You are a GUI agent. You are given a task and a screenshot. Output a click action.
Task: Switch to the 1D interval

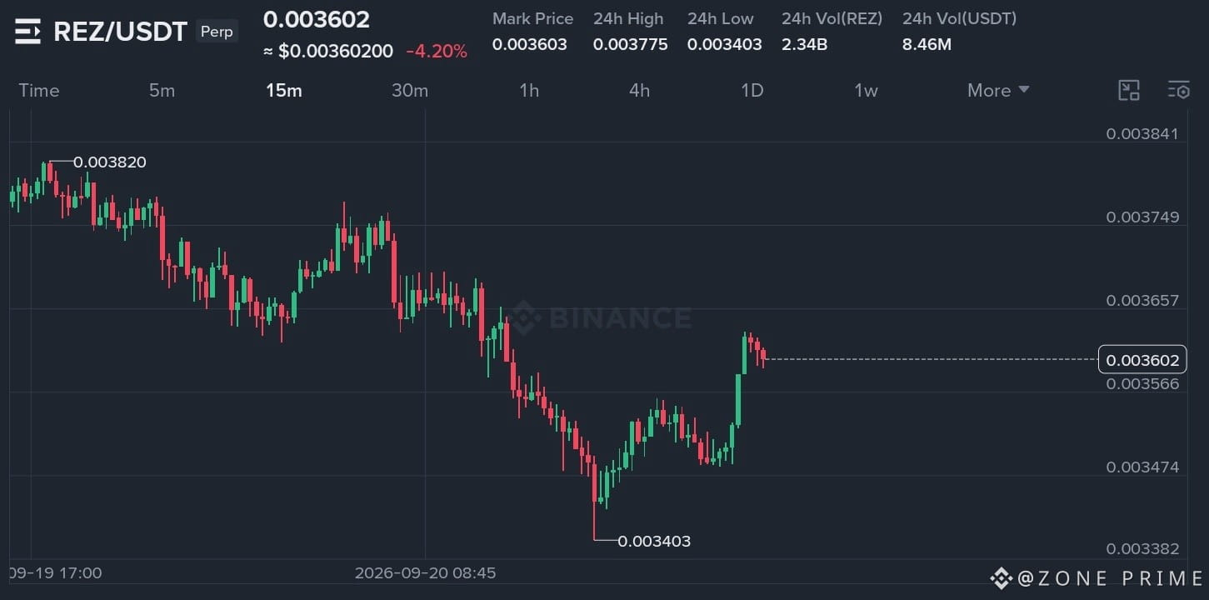752,91
